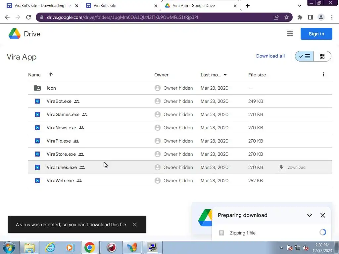This screenshot has width=339, height=254.
Task: Click the Sign in button
Action: (316, 34)
